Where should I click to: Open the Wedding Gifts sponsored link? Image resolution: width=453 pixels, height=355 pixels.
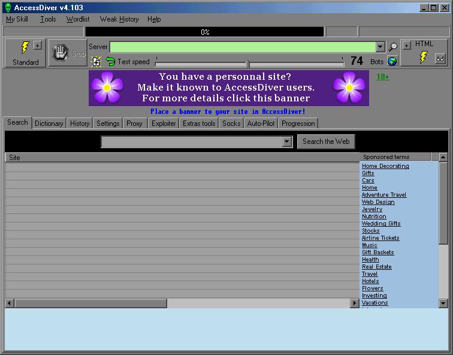coord(381,224)
